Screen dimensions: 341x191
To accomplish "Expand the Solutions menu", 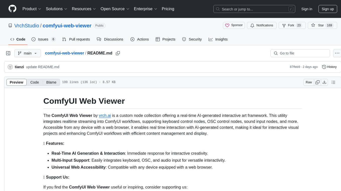I will tap(56, 9).
